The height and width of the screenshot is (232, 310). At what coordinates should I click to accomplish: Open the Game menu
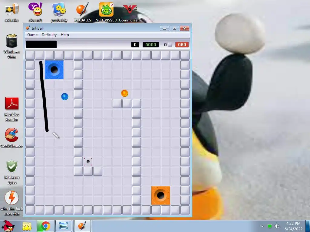[x=32, y=35]
